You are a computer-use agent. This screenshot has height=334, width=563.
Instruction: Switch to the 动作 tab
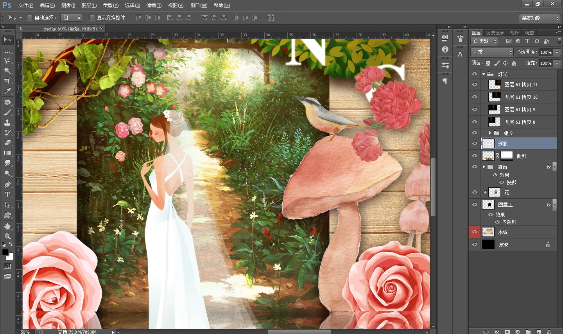coord(515,33)
